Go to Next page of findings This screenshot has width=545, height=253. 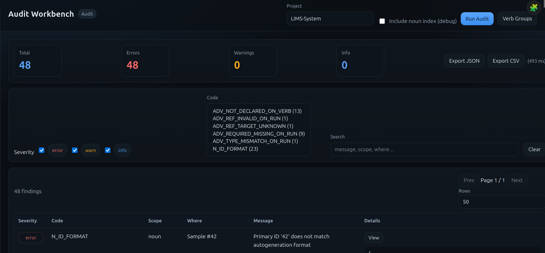click(517, 180)
